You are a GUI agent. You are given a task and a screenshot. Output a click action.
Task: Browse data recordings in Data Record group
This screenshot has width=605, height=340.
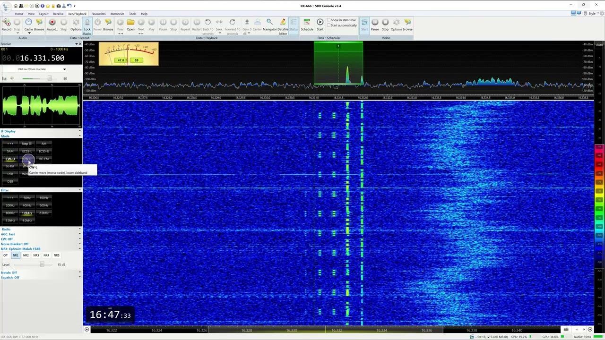click(108, 25)
